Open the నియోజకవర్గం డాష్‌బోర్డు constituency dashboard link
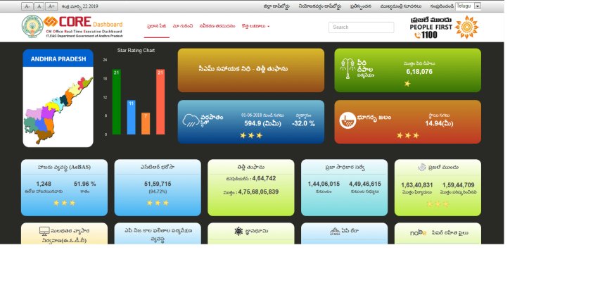 tap(319, 6)
